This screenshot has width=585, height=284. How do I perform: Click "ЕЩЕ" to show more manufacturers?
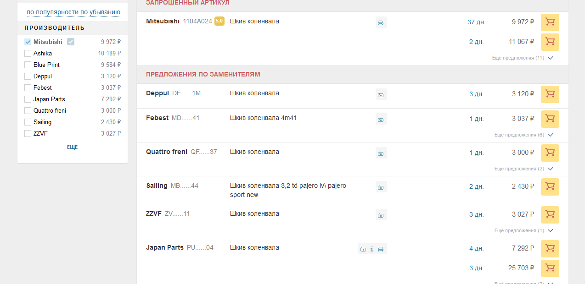click(x=72, y=147)
